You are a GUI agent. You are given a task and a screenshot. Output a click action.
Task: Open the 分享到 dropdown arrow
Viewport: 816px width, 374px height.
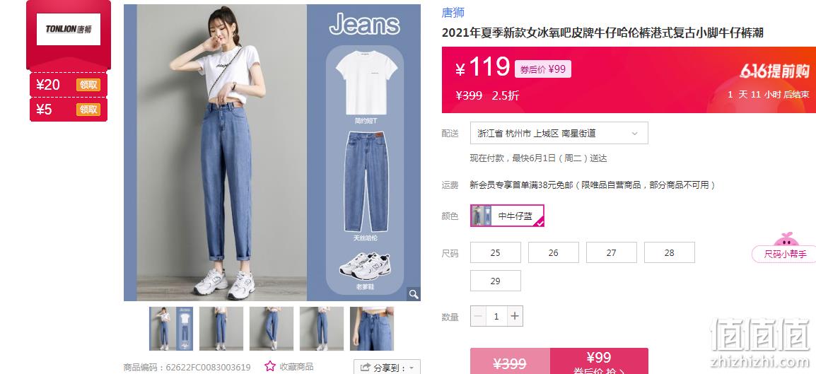[412, 368]
